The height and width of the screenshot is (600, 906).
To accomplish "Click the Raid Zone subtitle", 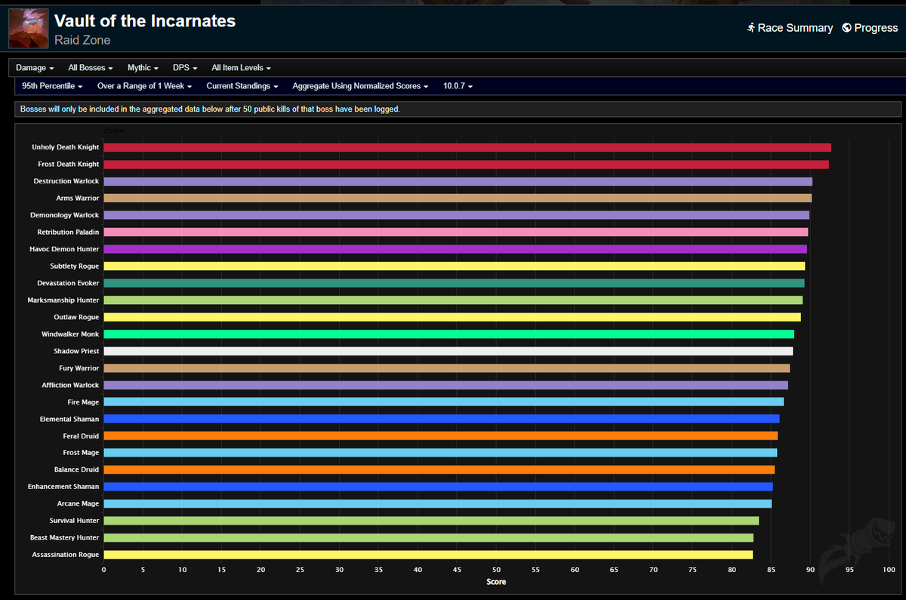I will [82, 40].
